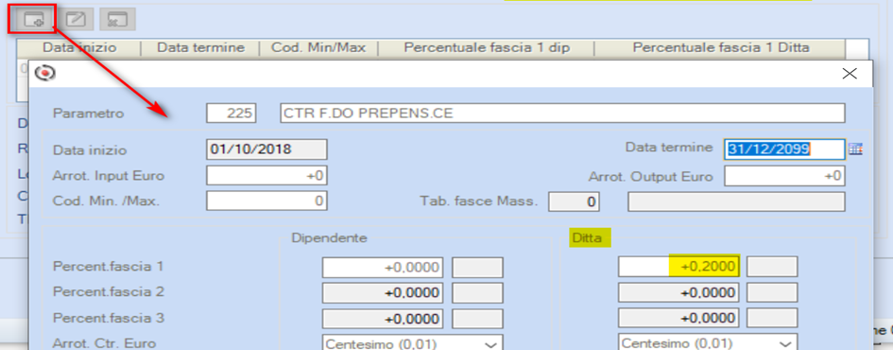
Task: Select the Tab. fasce Mass. code field
Action: [574, 201]
